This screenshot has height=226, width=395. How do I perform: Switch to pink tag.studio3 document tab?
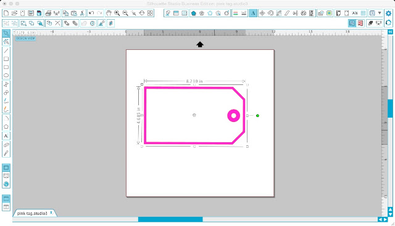click(32, 213)
